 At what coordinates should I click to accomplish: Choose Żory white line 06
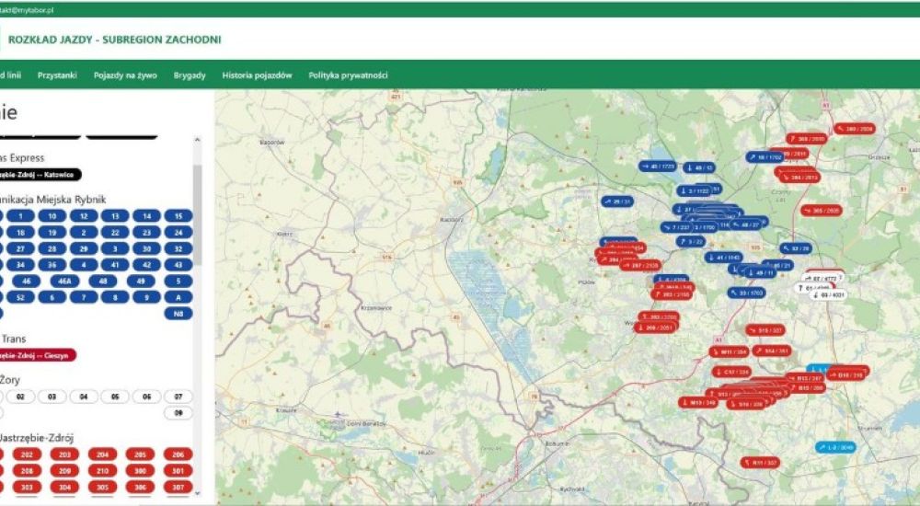click(146, 397)
